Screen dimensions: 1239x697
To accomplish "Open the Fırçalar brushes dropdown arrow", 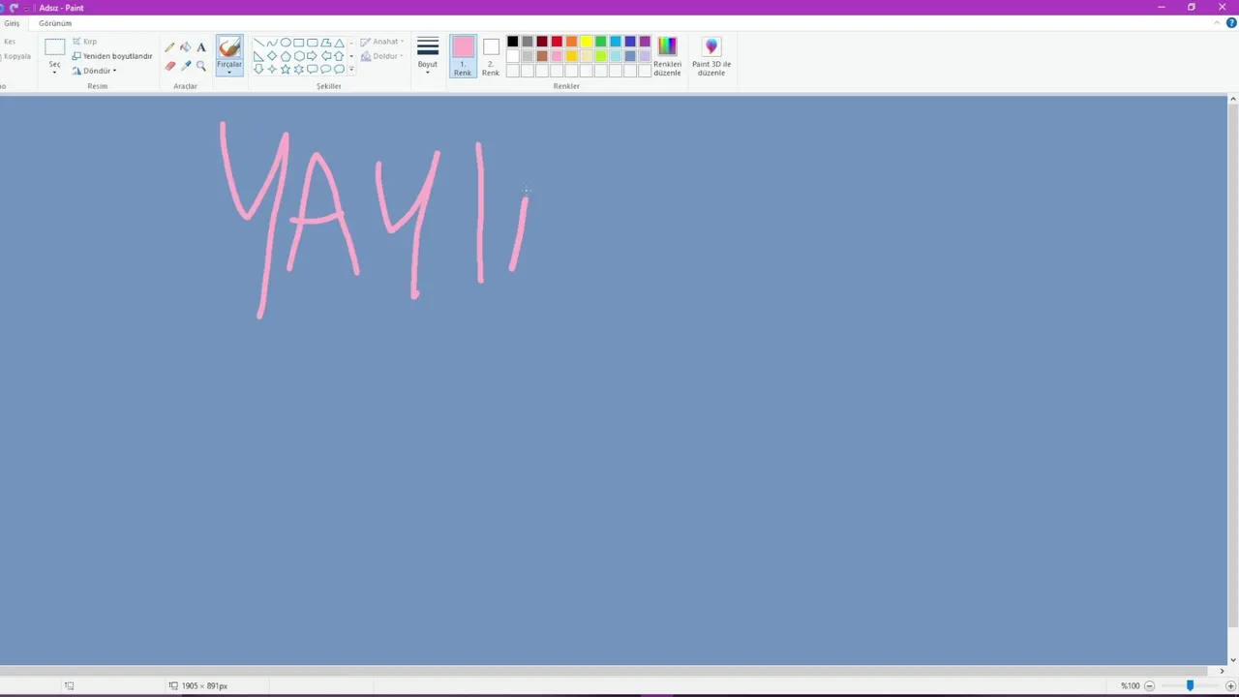I will click(229, 72).
